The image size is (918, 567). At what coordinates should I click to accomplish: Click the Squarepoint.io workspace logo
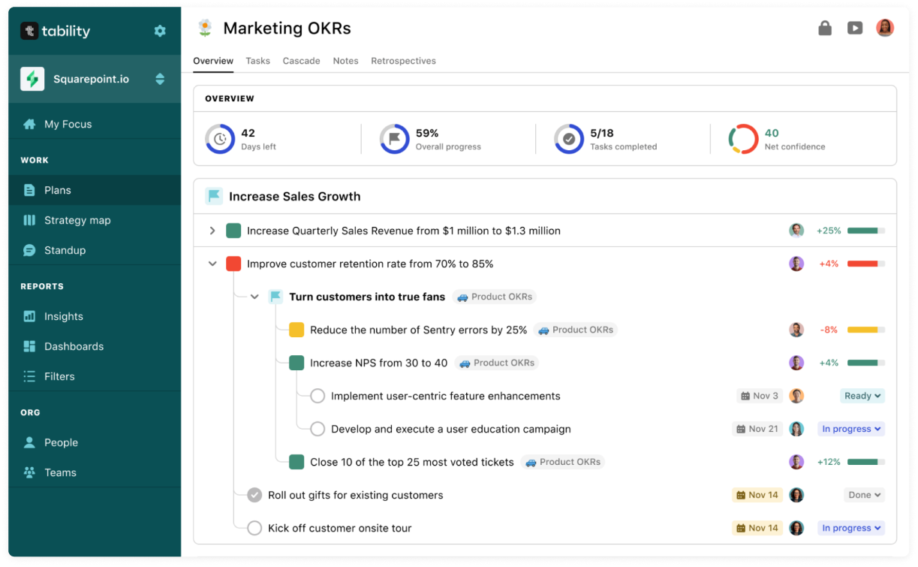click(32, 79)
